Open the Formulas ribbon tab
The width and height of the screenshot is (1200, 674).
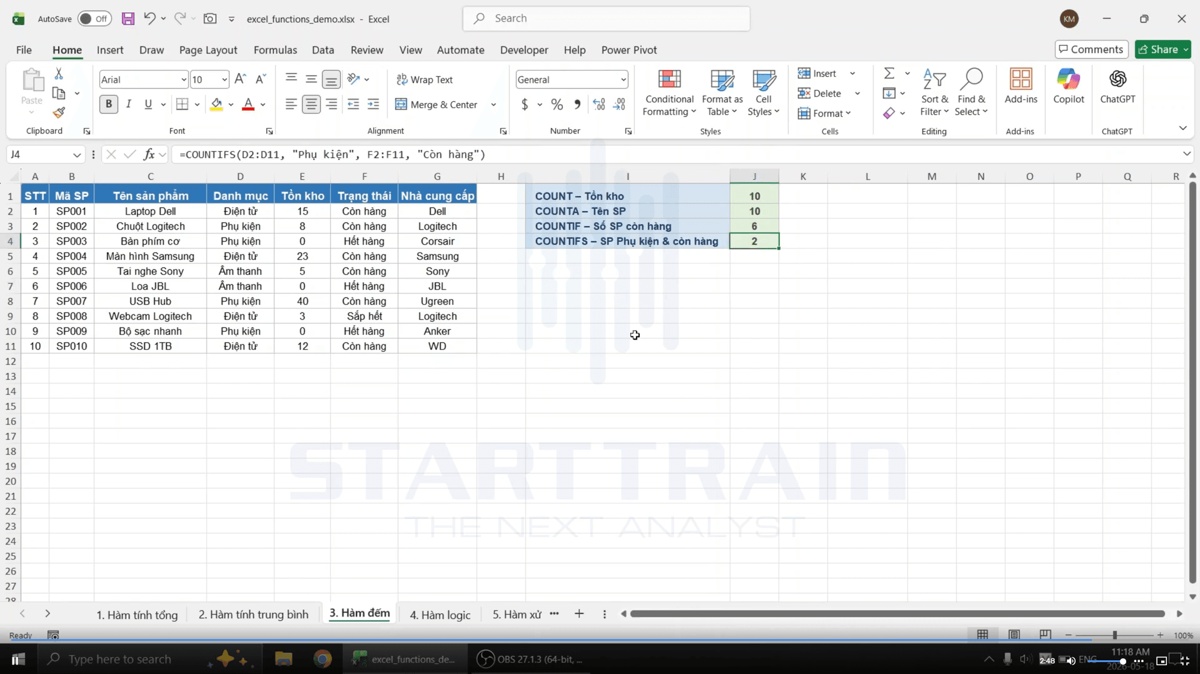tap(275, 50)
